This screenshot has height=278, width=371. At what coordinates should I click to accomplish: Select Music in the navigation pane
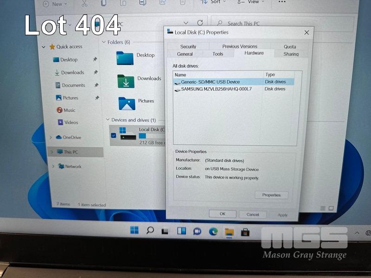[69, 110]
